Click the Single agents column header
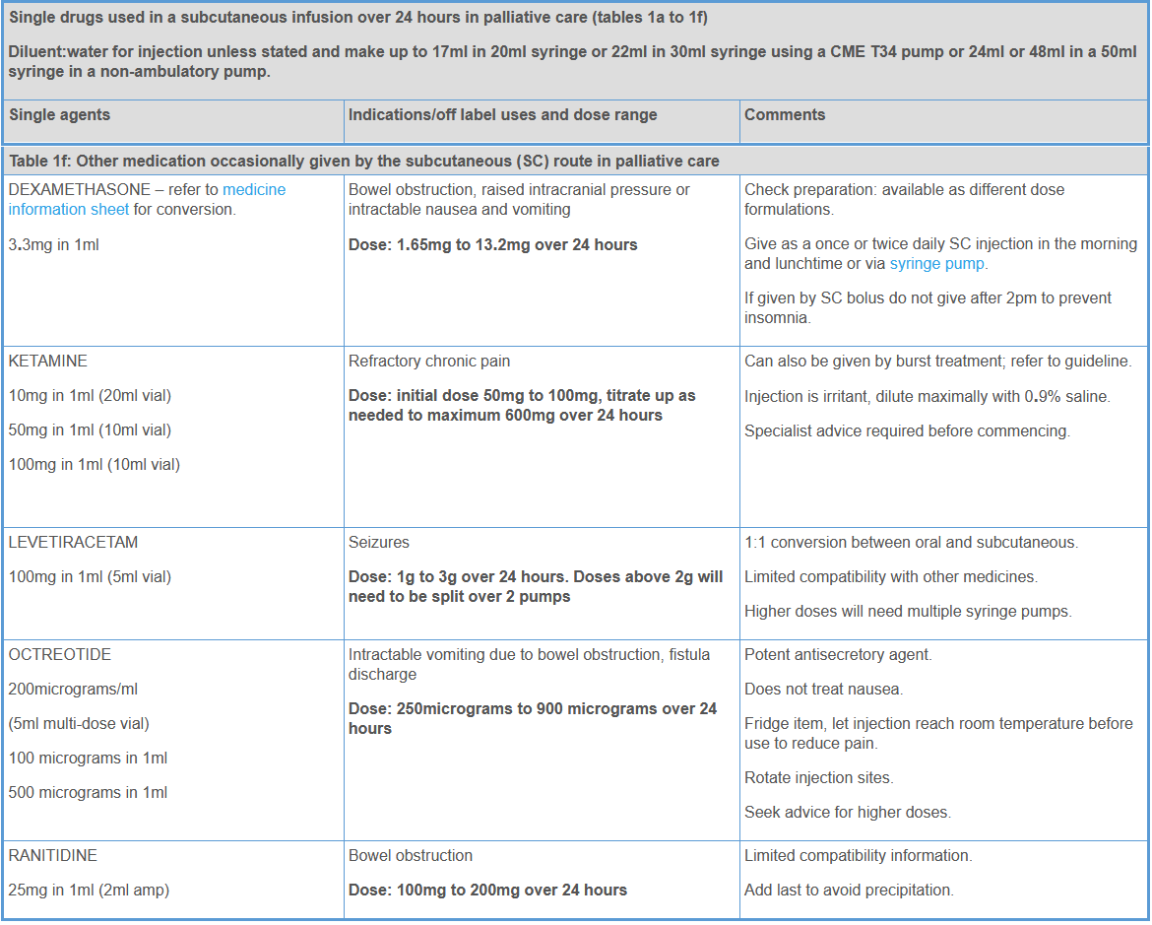 (60, 115)
